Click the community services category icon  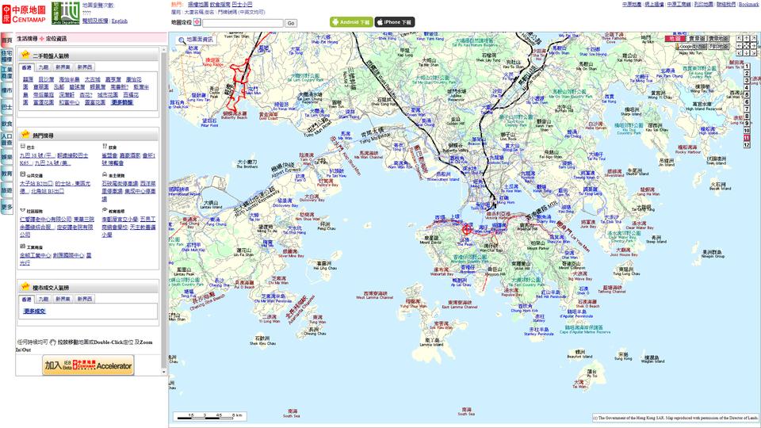[22, 210]
